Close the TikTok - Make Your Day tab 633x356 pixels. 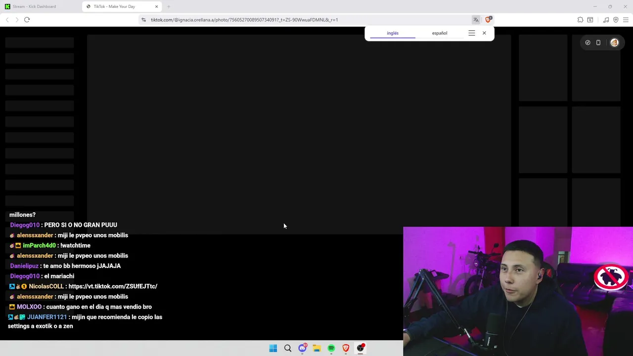[x=156, y=6]
